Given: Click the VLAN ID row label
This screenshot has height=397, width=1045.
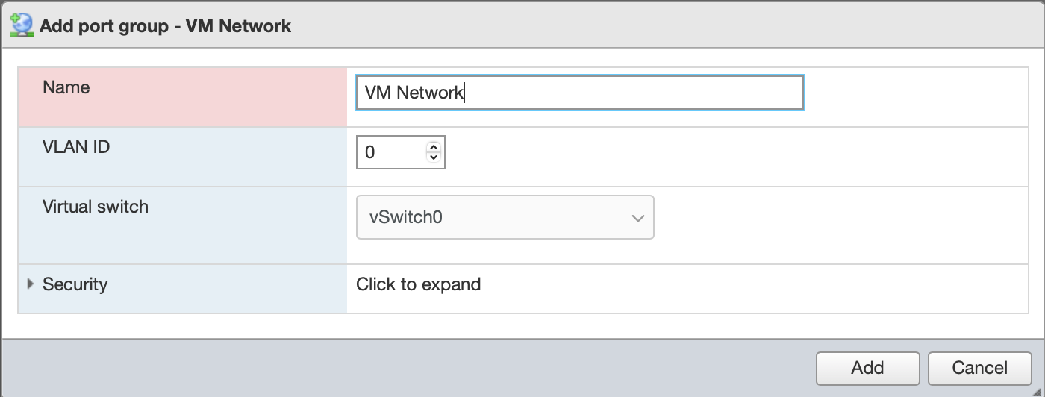Looking at the screenshot, I should (76, 147).
